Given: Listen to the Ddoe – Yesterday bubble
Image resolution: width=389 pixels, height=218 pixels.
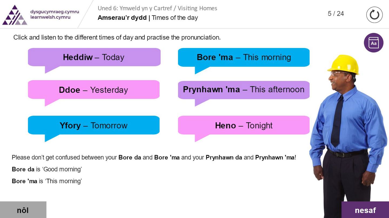Looking at the screenshot, I should pyautogui.click(x=93, y=90).
